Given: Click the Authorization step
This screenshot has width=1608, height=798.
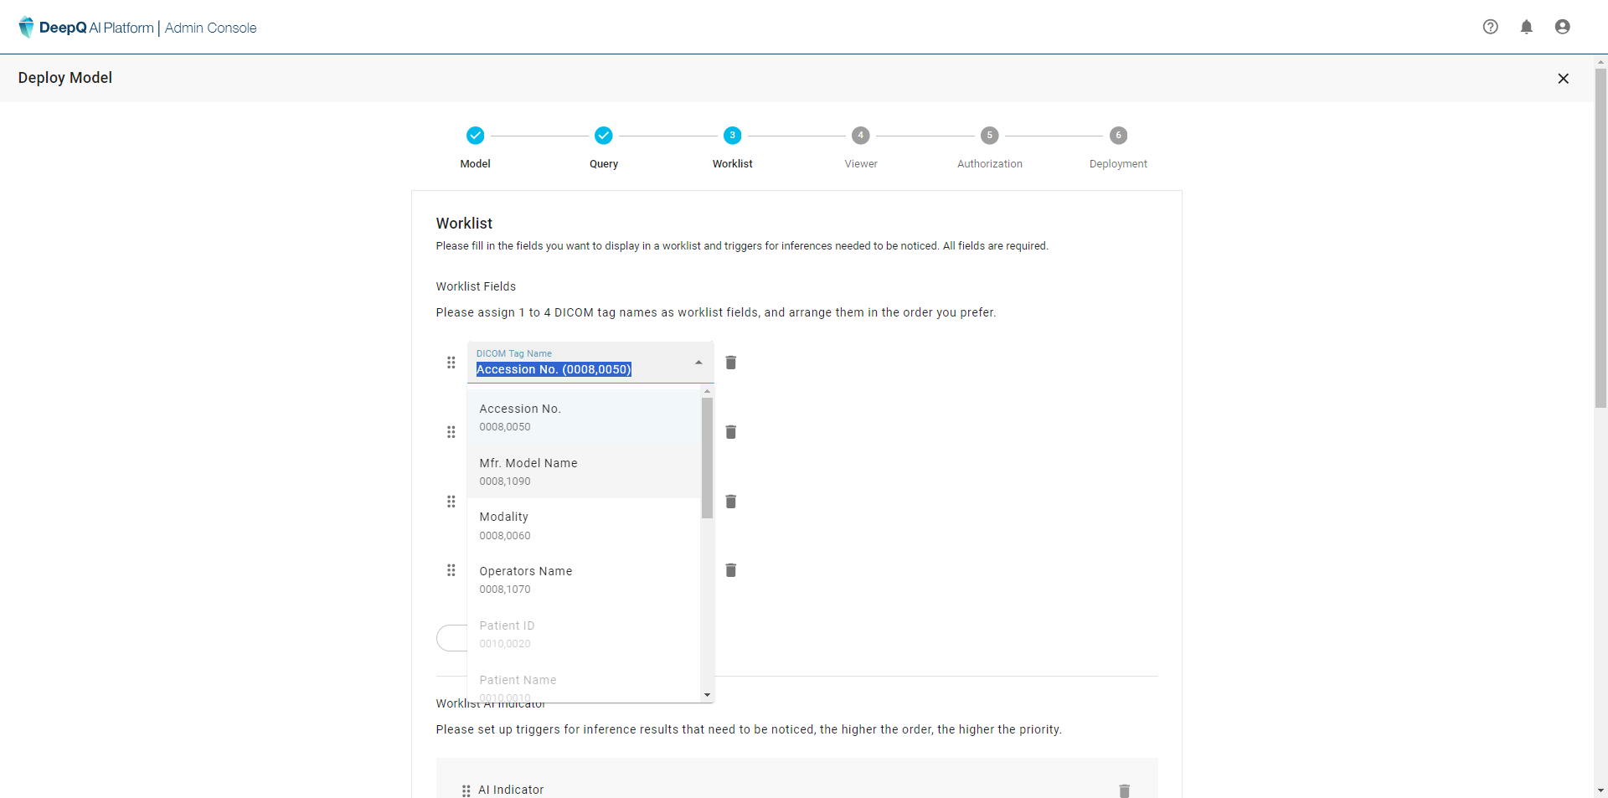Looking at the screenshot, I should (989, 136).
